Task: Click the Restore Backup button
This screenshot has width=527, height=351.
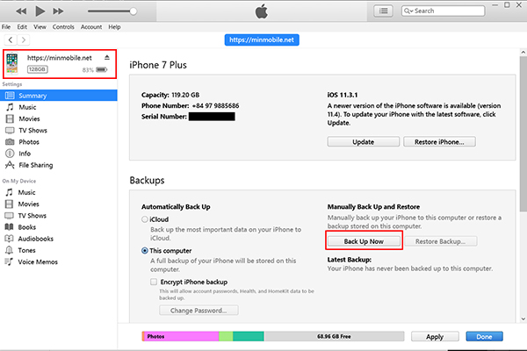Action: 441,241
